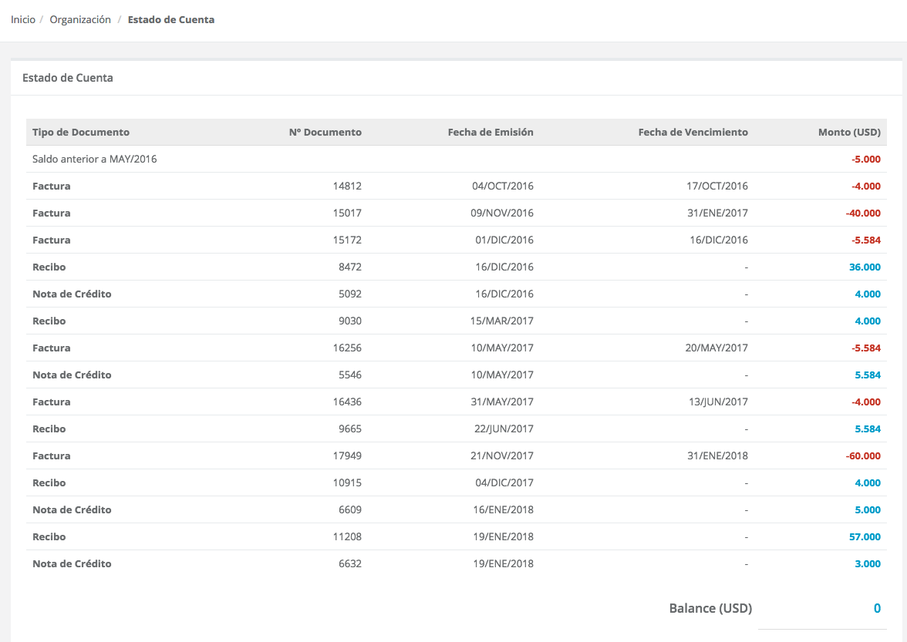Click the 57.000 amount for Recibo 11208

click(865, 536)
